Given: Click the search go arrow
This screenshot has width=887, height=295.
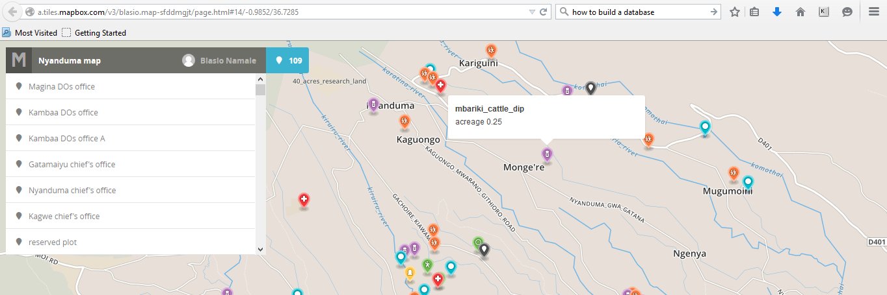Looking at the screenshot, I should tap(713, 12).
